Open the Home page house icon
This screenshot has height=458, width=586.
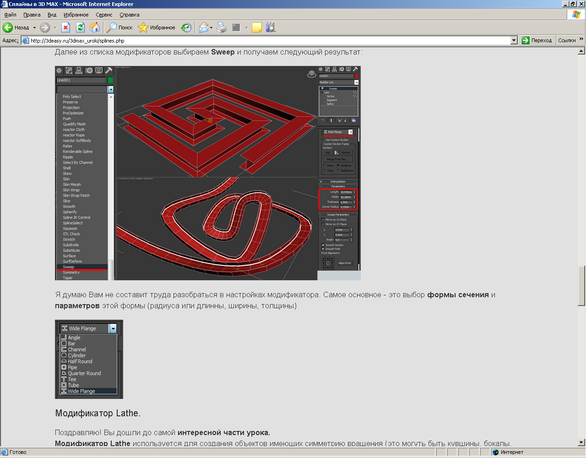point(95,27)
